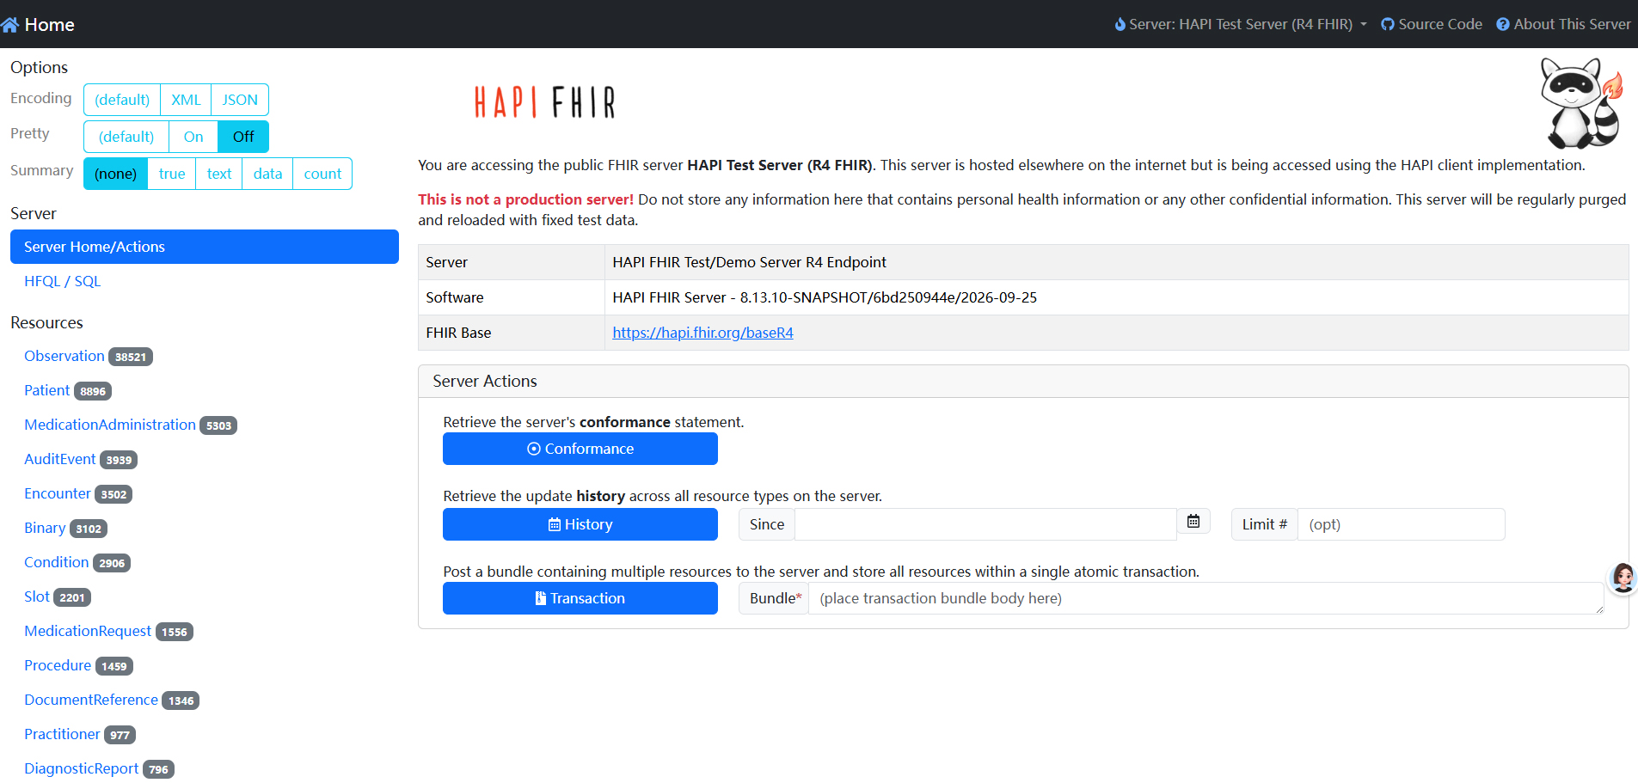Click the Since date input field
Viewport: 1638px width, 783px height.
pos(985,524)
